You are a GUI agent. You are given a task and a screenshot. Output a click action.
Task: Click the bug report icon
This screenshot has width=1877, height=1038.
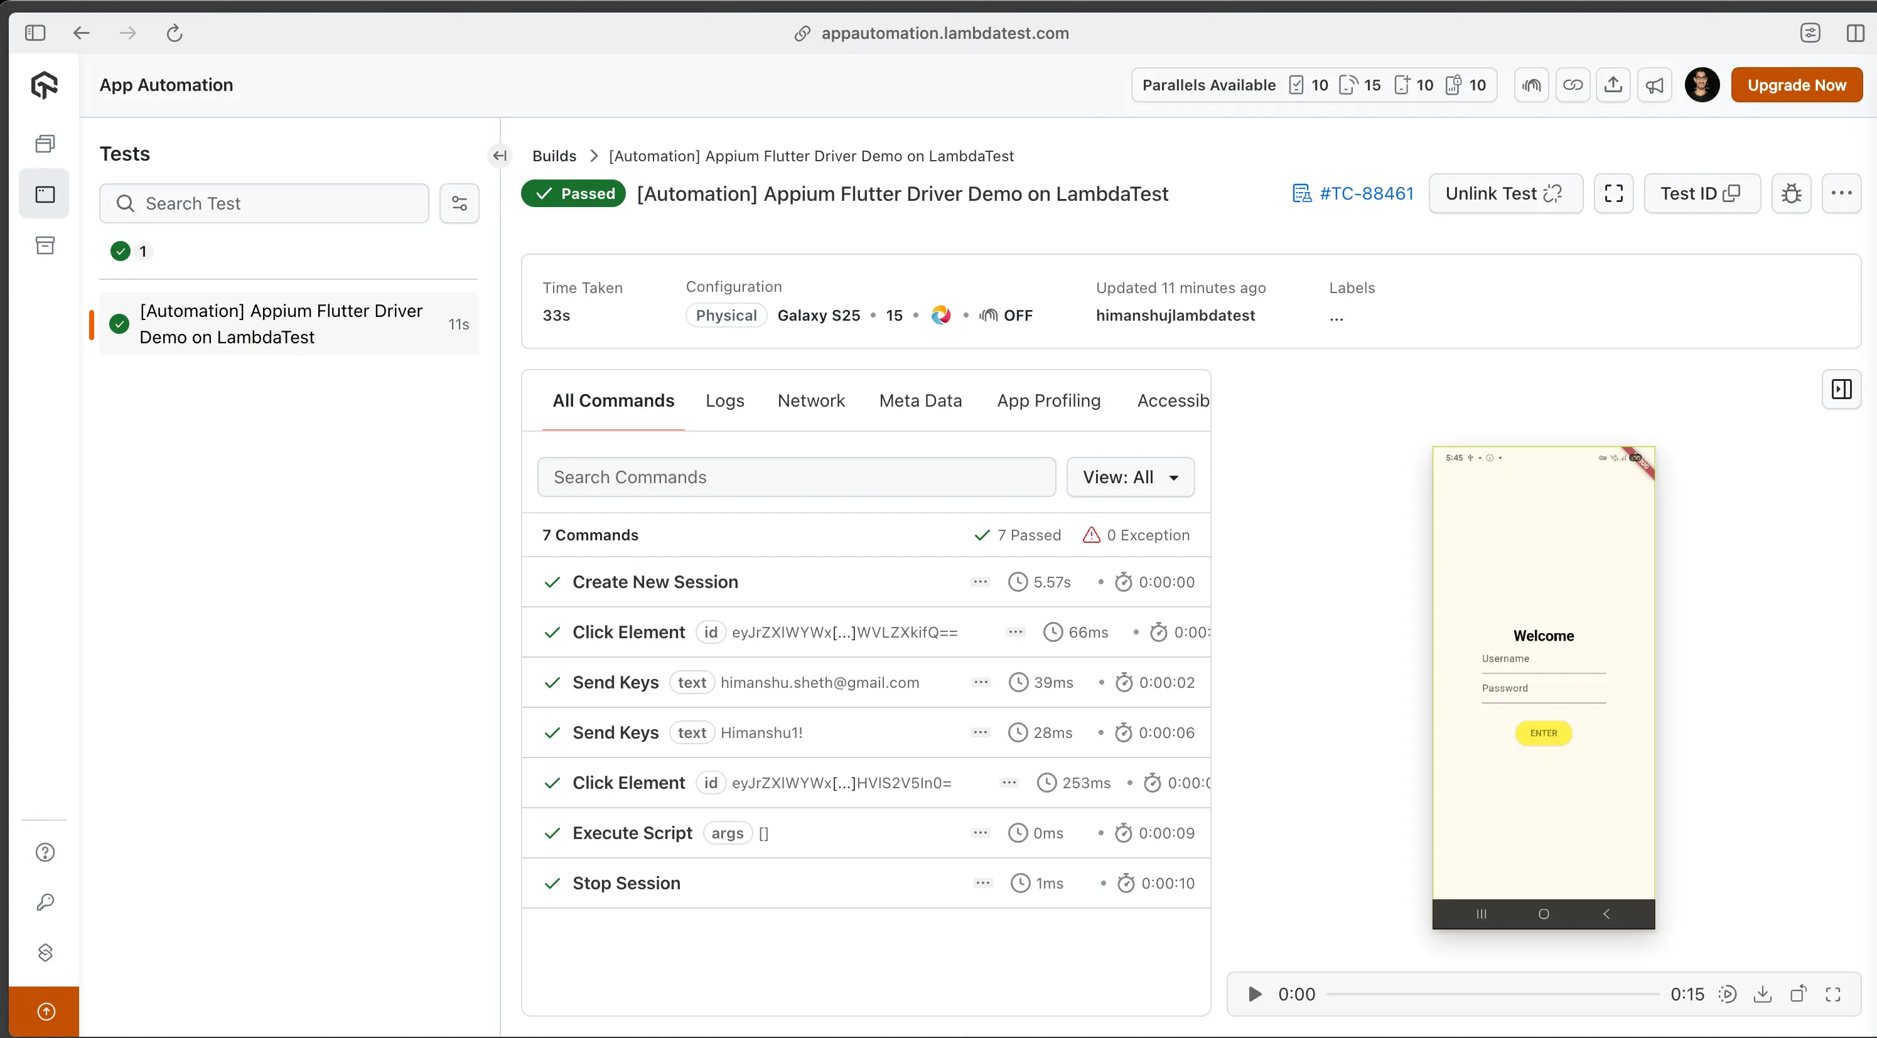[x=1791, y=193]
